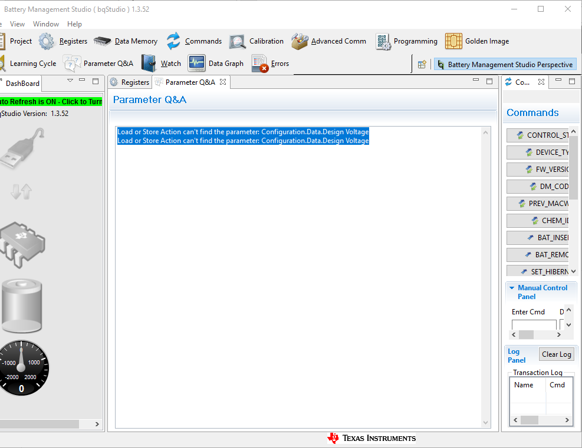Viewport: 582px width, 448px height.
Task: Maximize the DashBoard panel
Action: [96, 81]
